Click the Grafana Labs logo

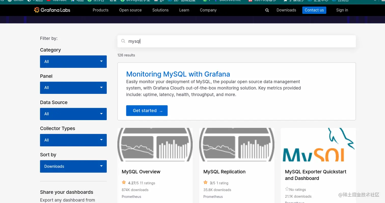pyautogui.click(x=52, y=10)
